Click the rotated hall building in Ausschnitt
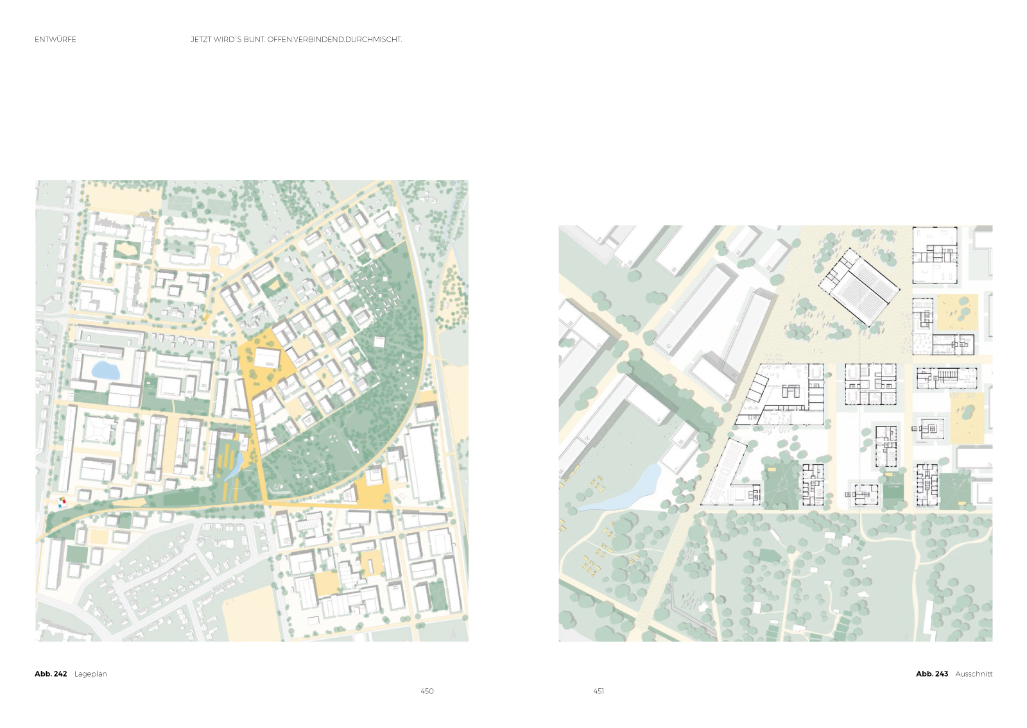 [x=859, y=288]
